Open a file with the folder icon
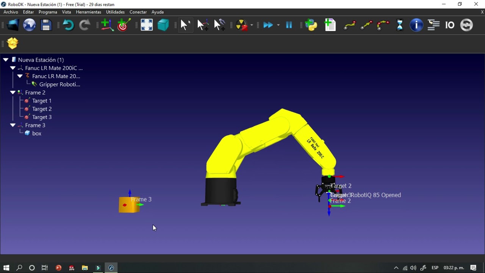 point(13,25)
